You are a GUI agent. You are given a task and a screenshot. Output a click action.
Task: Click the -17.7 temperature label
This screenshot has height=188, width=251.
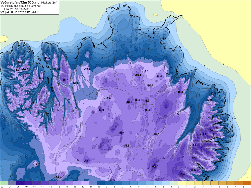[210, 130]
